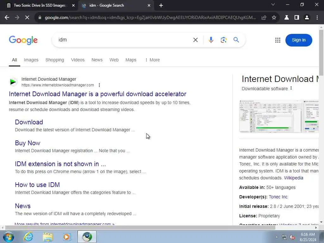324x243 pixels.
Task: Switch to Web results
Action: (114, 60)
